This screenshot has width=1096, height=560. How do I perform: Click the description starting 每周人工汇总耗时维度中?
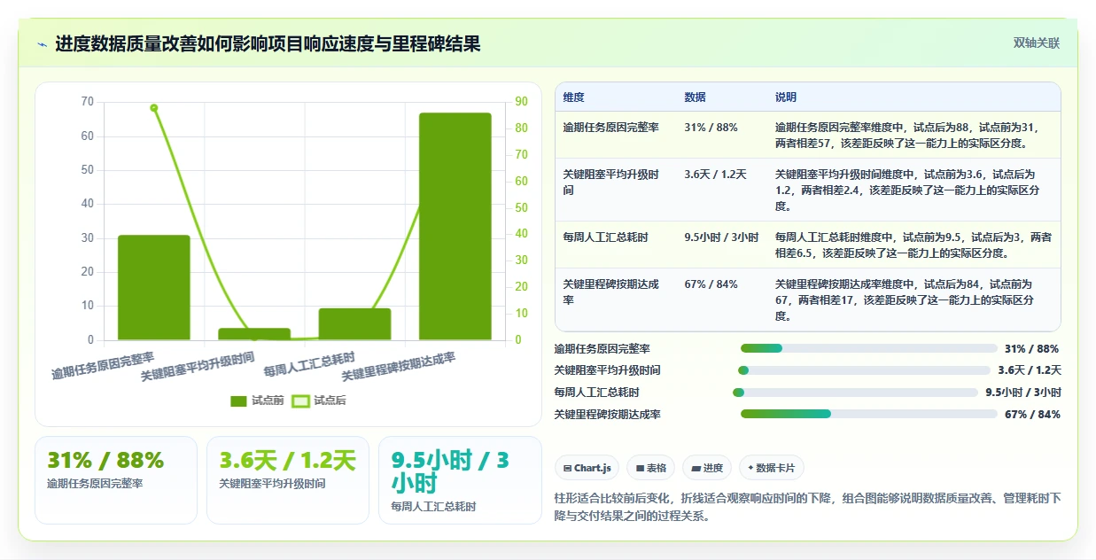[x=913, y=245]
